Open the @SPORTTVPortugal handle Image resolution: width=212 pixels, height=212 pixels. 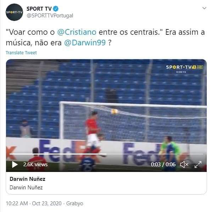(50, 16)
